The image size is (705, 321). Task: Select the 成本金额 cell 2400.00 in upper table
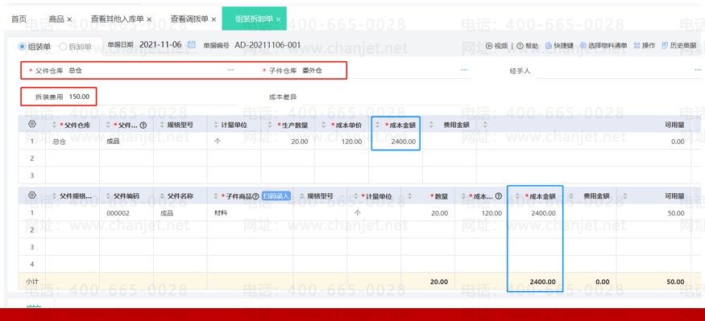396,142
